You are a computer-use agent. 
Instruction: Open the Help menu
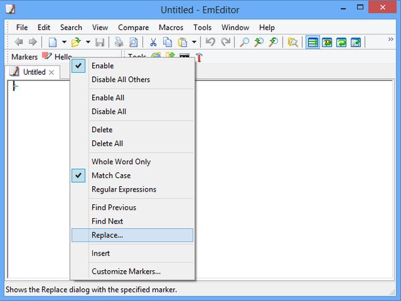pyautogui.click(x=267, y=27)
